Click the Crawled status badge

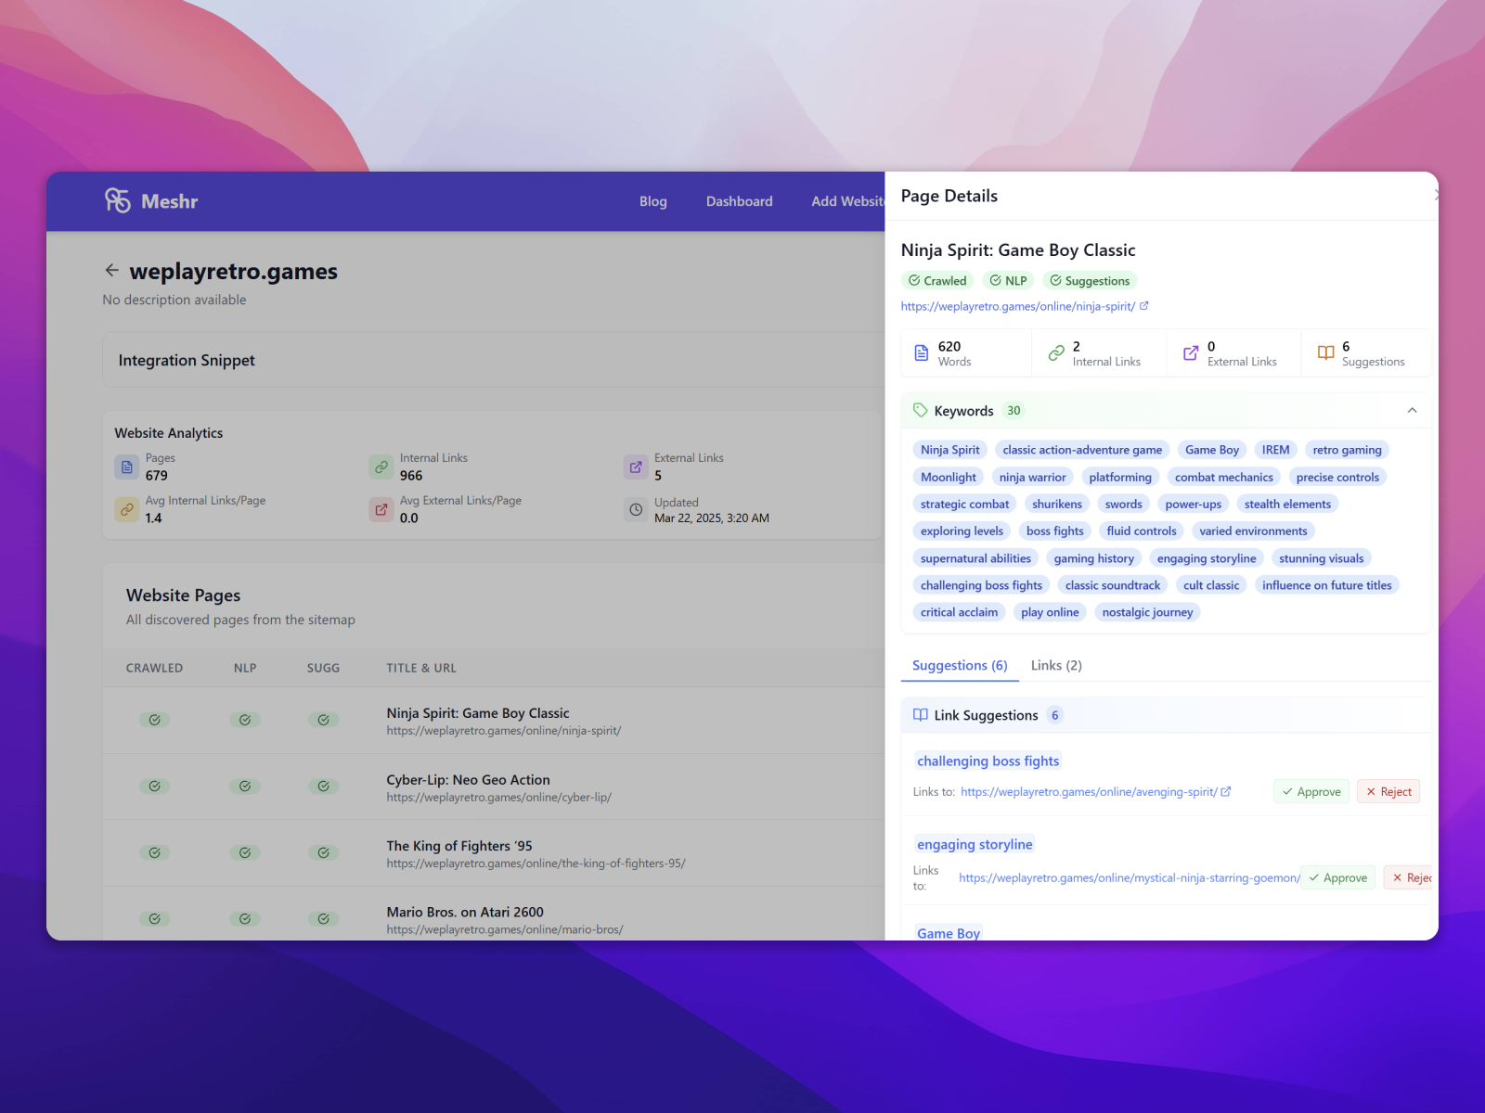(937, 281)
